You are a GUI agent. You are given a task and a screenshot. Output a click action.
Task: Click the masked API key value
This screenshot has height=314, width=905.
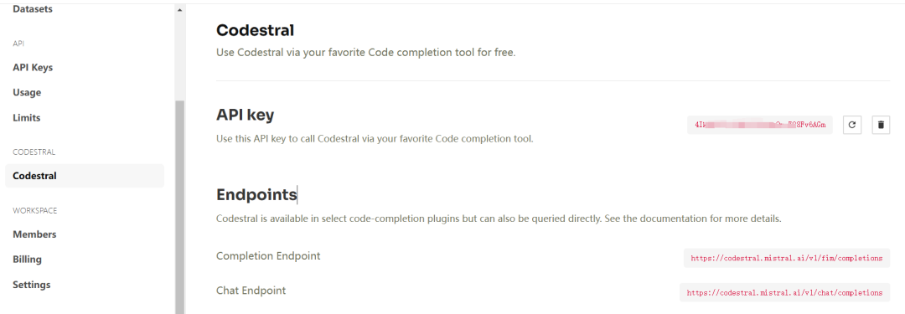(759, 125)
